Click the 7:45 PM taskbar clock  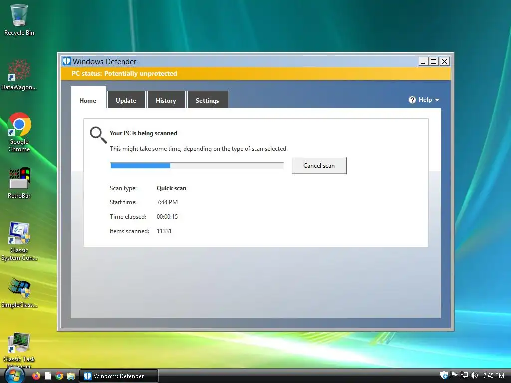point(494,376)
